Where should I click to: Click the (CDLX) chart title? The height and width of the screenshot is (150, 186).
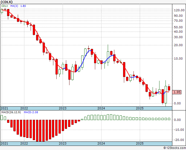point(7,2)
